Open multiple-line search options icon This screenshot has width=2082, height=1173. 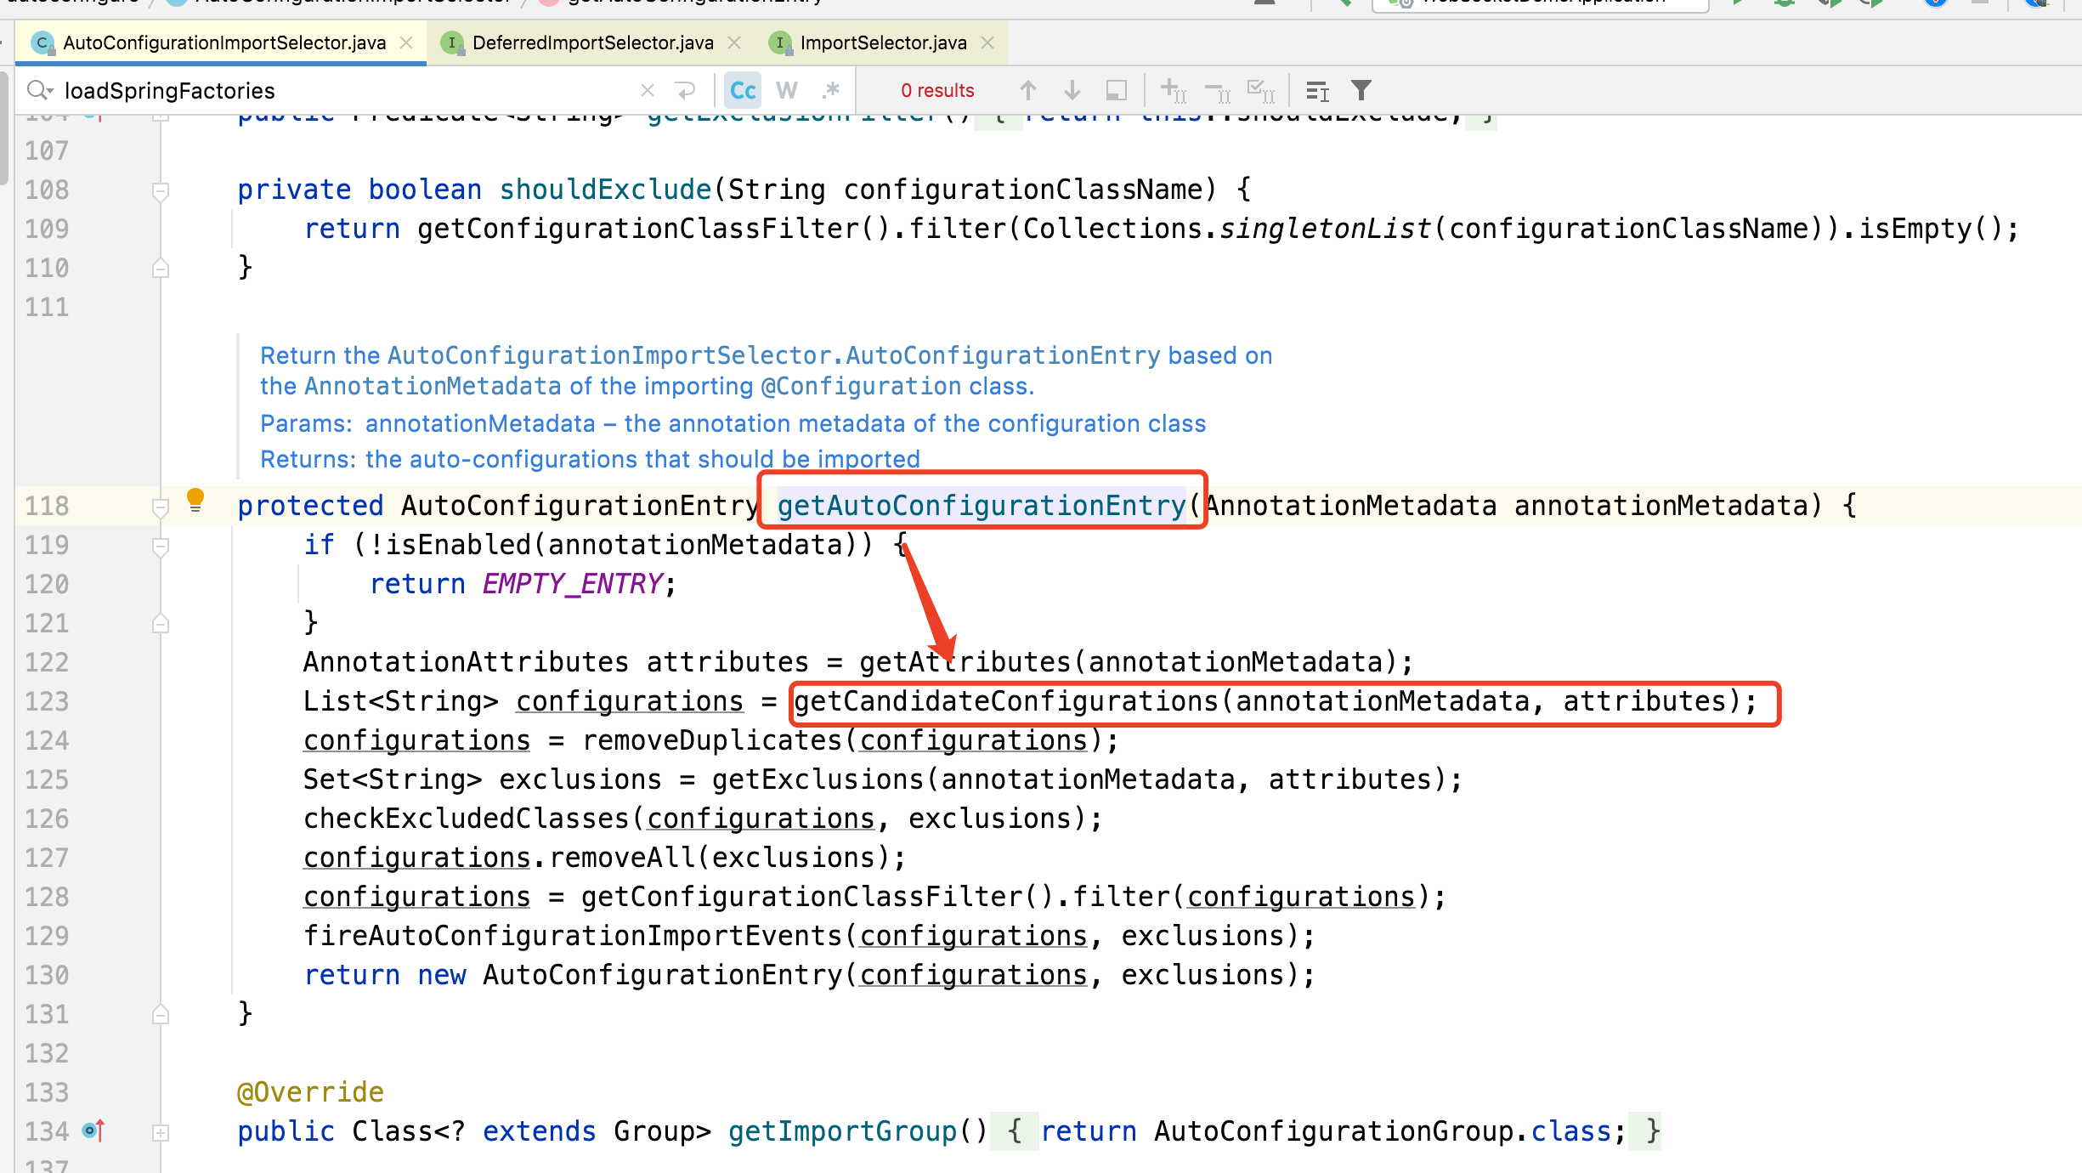(x=1317, y=90)
